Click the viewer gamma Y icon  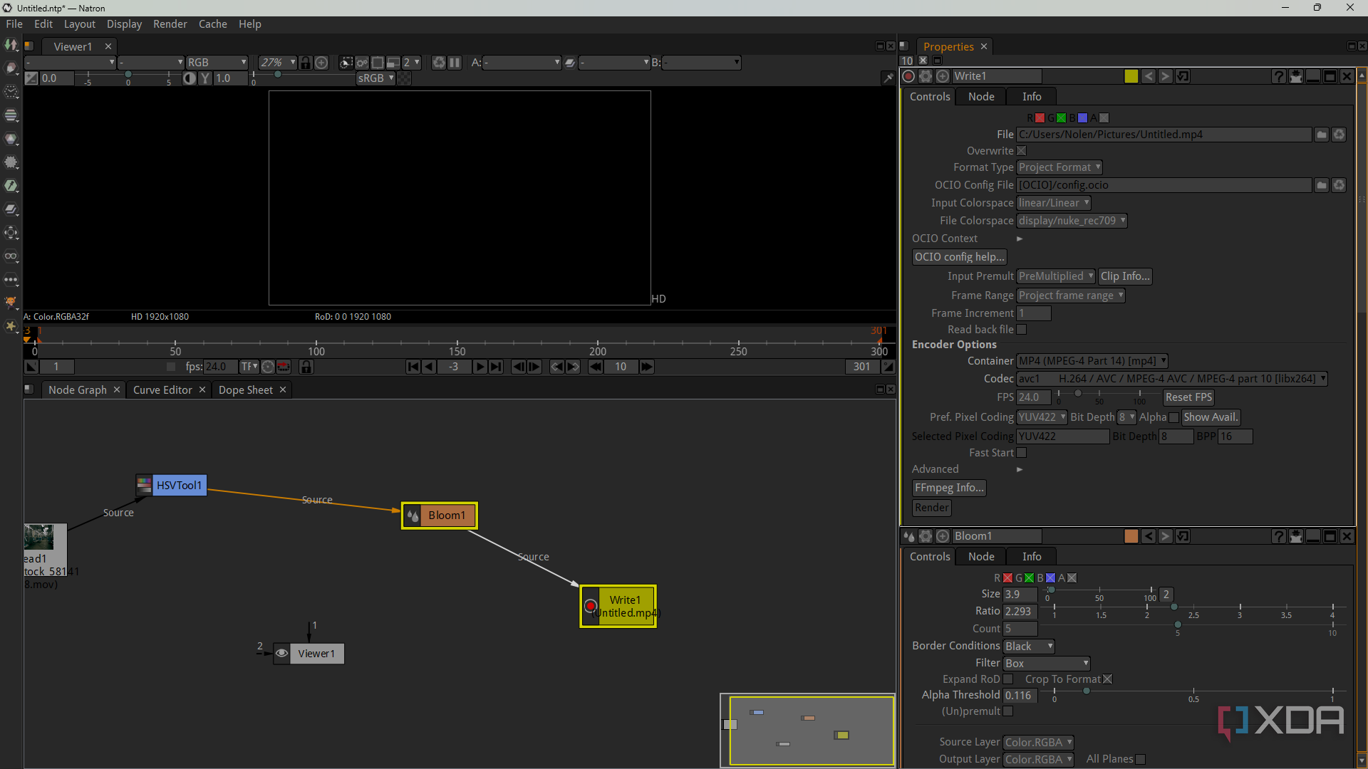point(205,78)
